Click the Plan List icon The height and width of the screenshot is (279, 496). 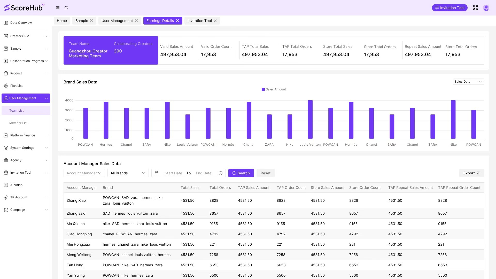(x=6, y=86)
